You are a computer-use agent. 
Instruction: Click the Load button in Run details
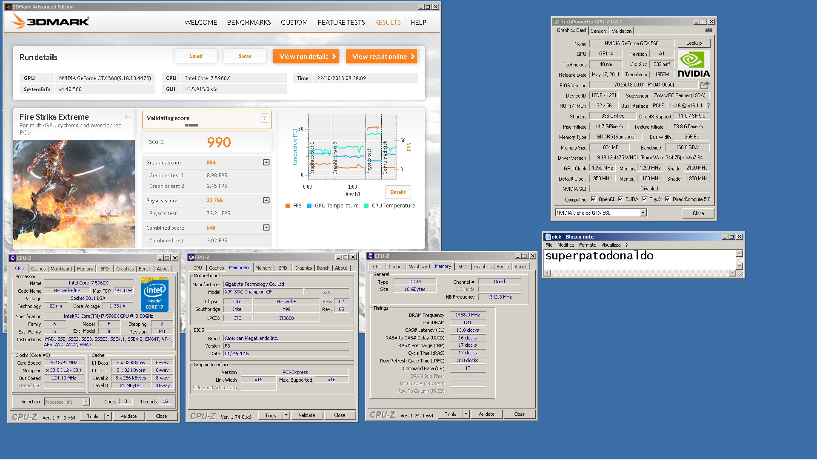click(196, 56)
